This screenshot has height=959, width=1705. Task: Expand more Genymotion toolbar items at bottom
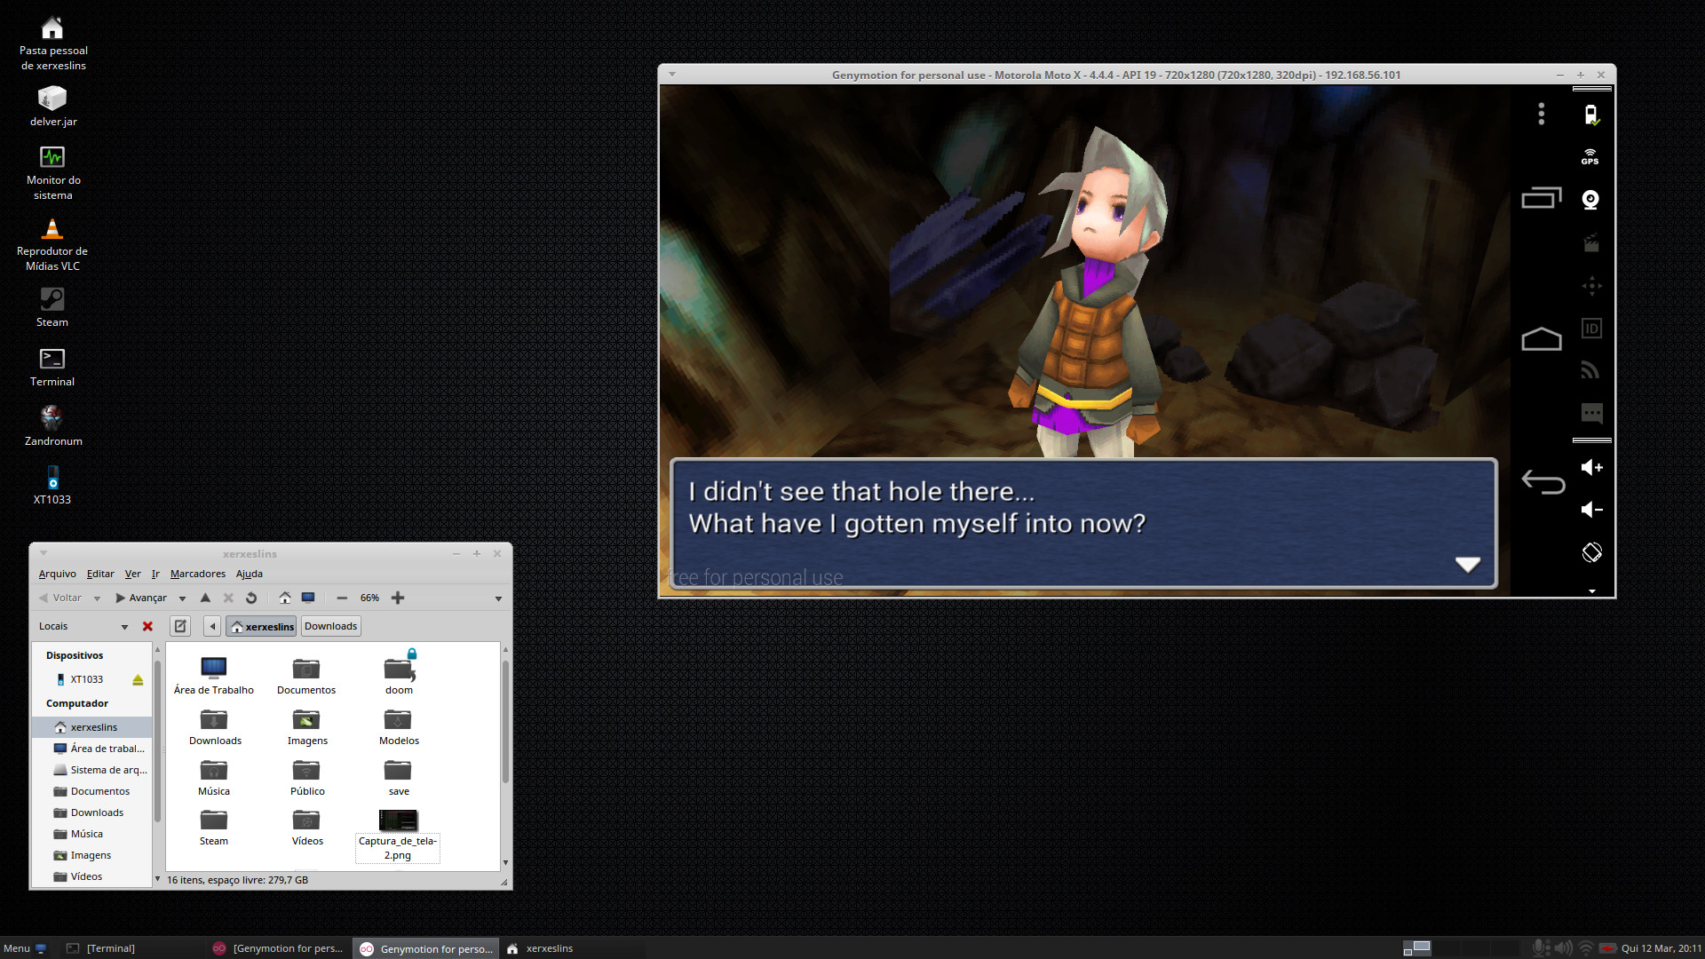(x=1592, y=590)
